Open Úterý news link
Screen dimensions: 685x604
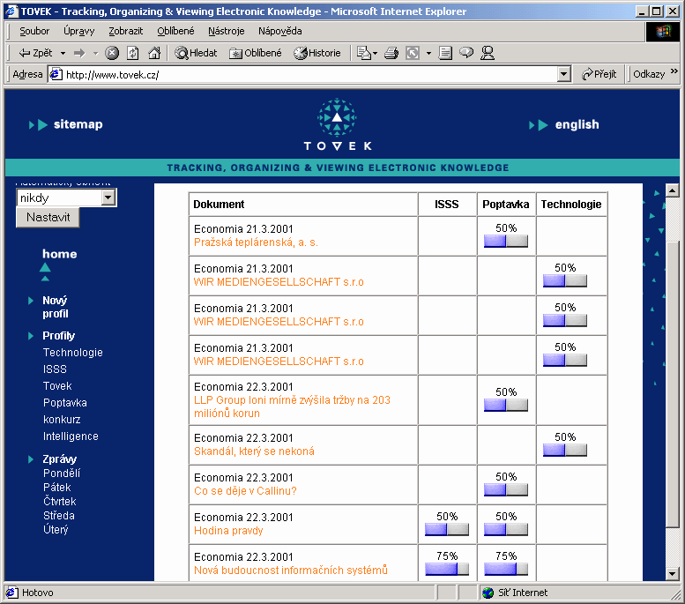[56, 529]
